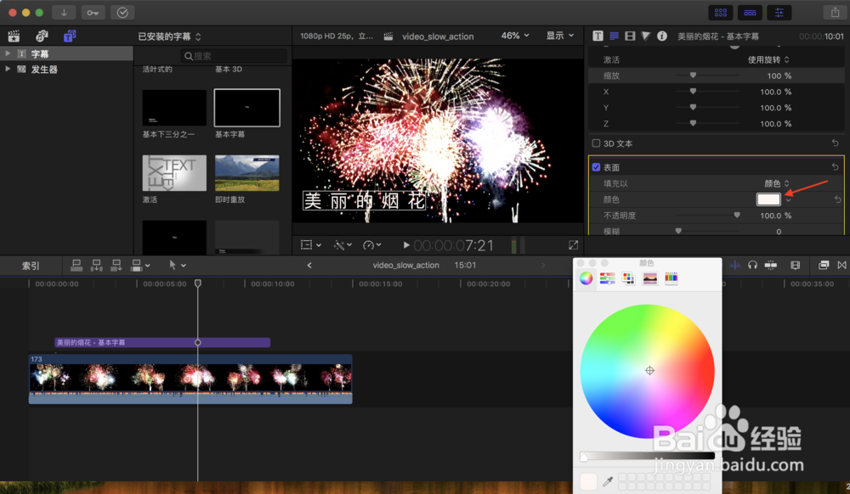Click the background tasks checkmark icon
Screen dimensions: 850x494
point(122,13)
